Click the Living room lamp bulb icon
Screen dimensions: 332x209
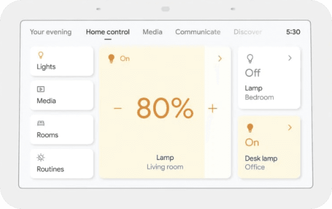click(112, 59)
